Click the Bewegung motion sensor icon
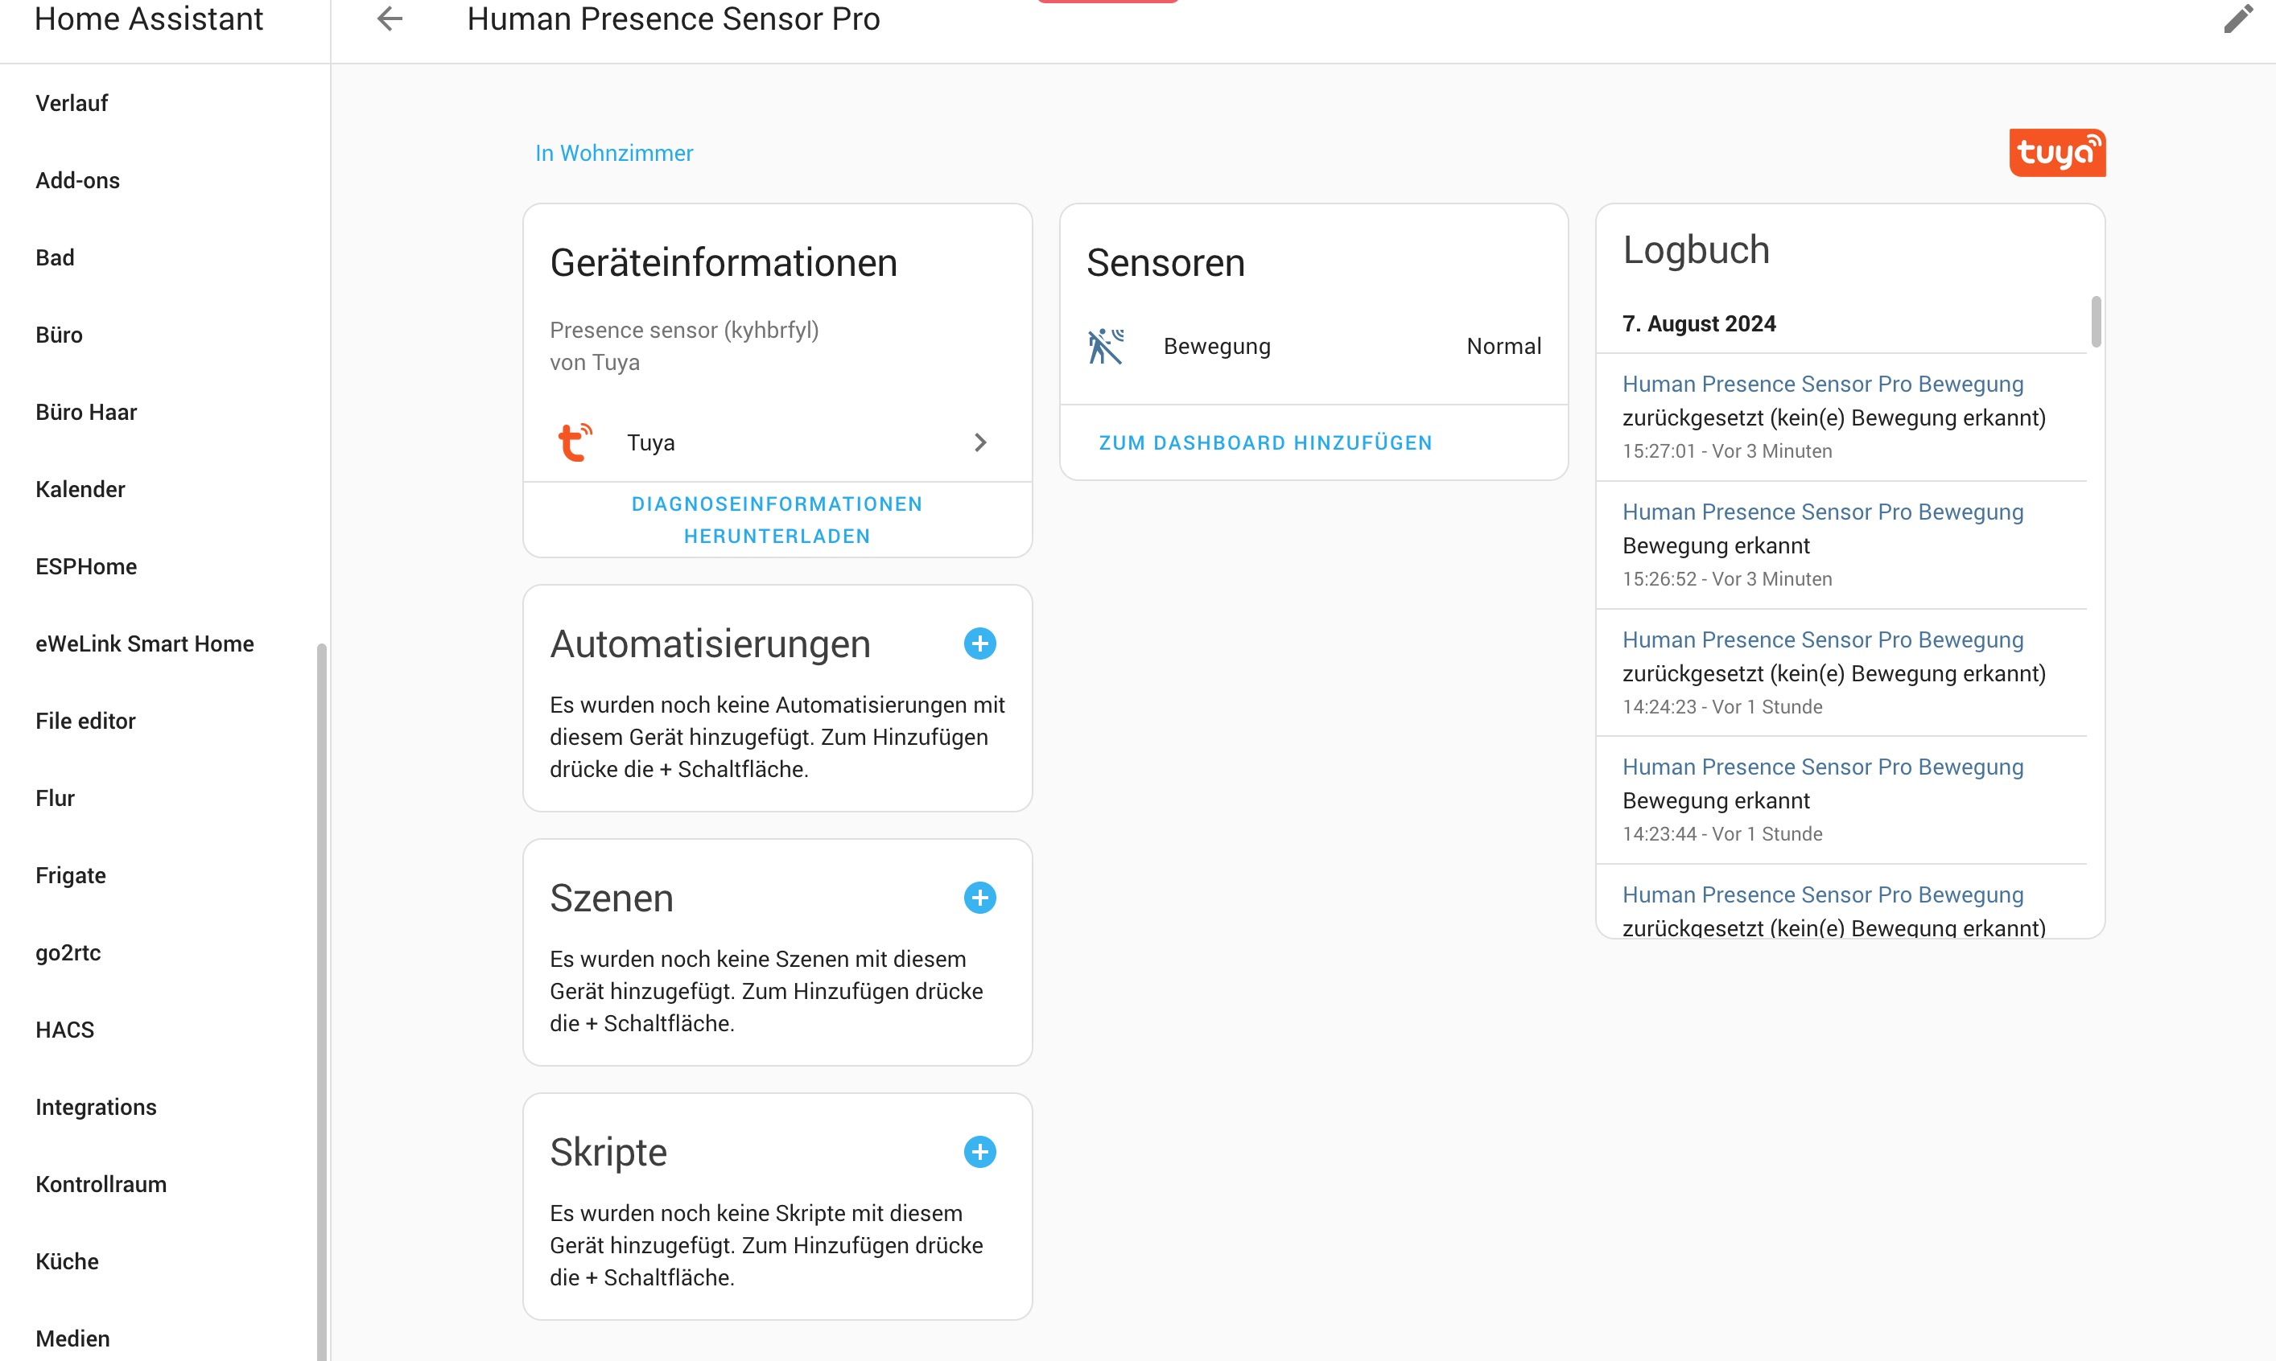The height and width of the screenshot is (1361, 2276). coord(1106,347)
